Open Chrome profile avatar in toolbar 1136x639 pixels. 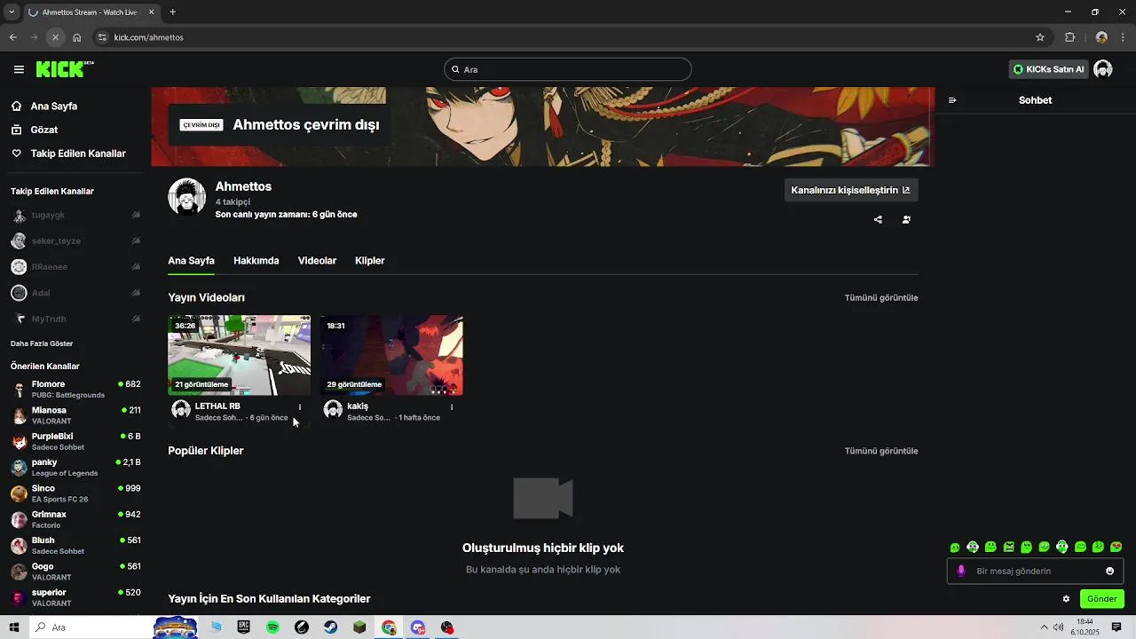[x=1101, y=37]
